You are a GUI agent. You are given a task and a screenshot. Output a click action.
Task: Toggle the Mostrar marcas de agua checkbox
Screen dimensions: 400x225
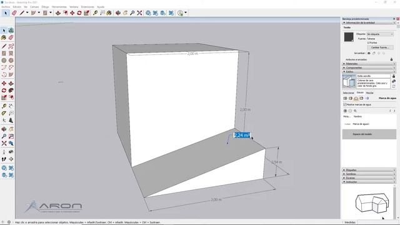[345, 104]
